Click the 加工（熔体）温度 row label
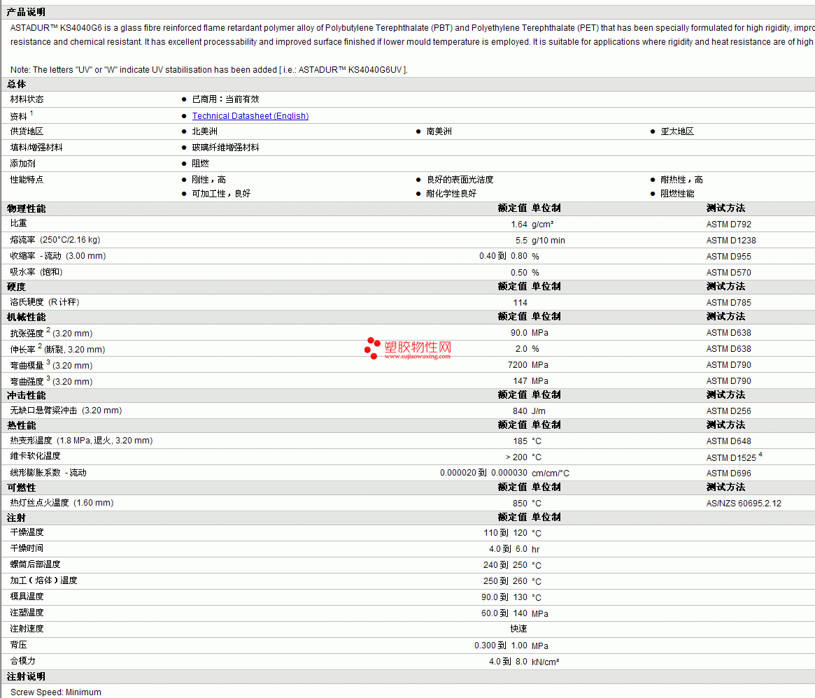The height and width of the screenshot is (698, 815). [43, 581]
